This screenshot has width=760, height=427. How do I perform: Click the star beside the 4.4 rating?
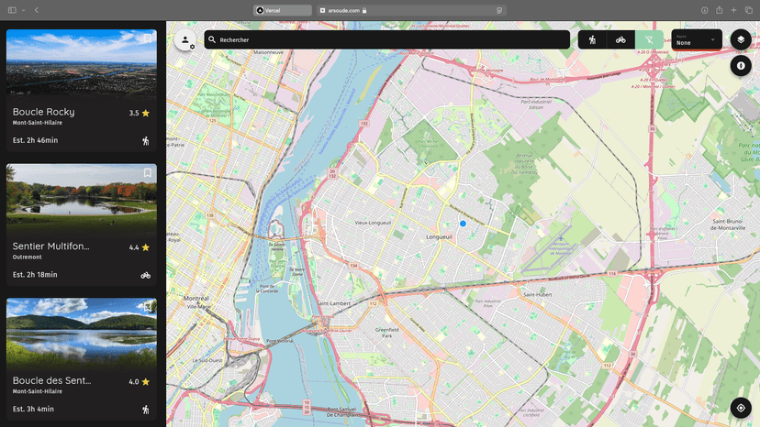[145, 247]
